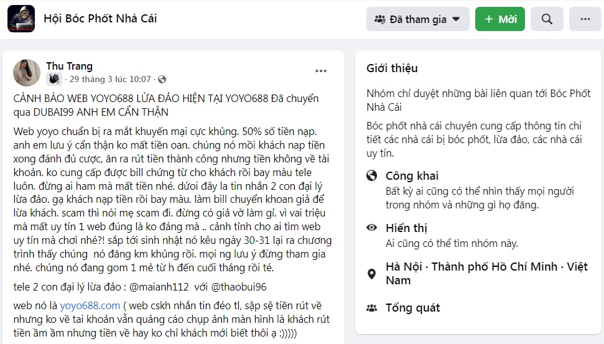Open the group avatar thumbnail
The width and height of the screenshot is (604, 344).
coord(21,19)
